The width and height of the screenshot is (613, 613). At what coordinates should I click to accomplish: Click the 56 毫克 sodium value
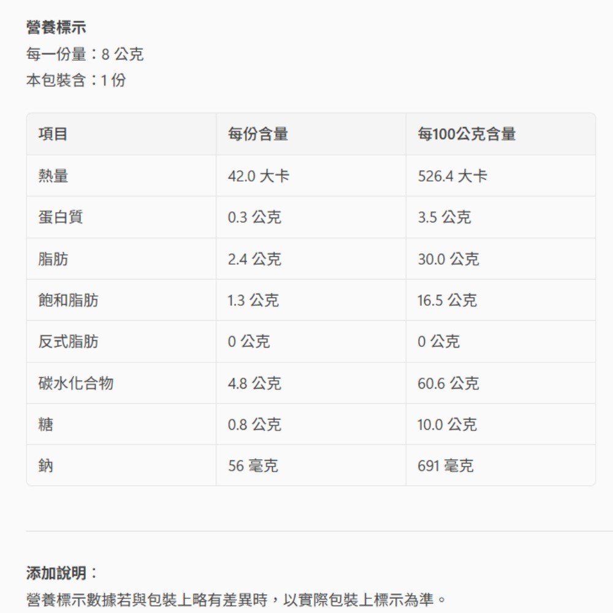coord(253,466)
